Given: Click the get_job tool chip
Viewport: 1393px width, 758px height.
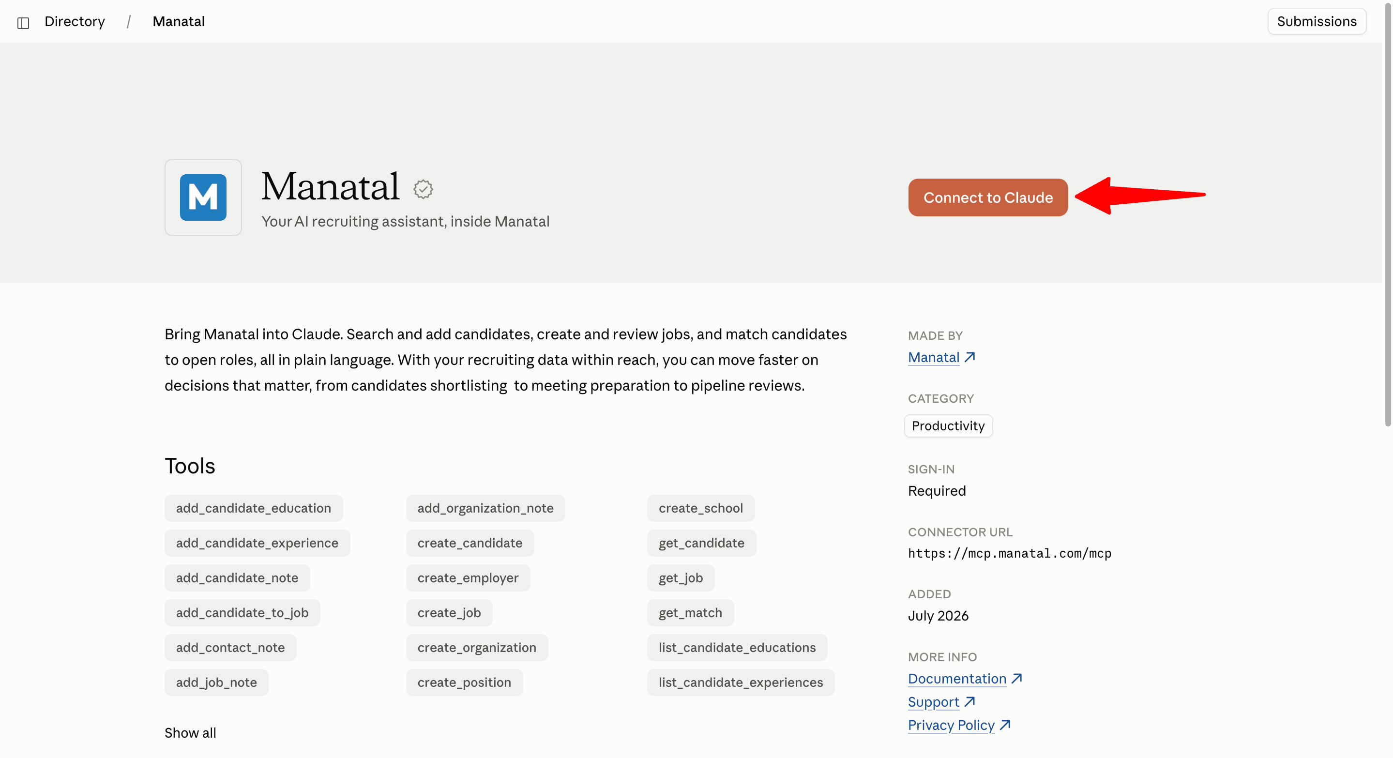Looking at the screenshot, I should tap(681, 578).
